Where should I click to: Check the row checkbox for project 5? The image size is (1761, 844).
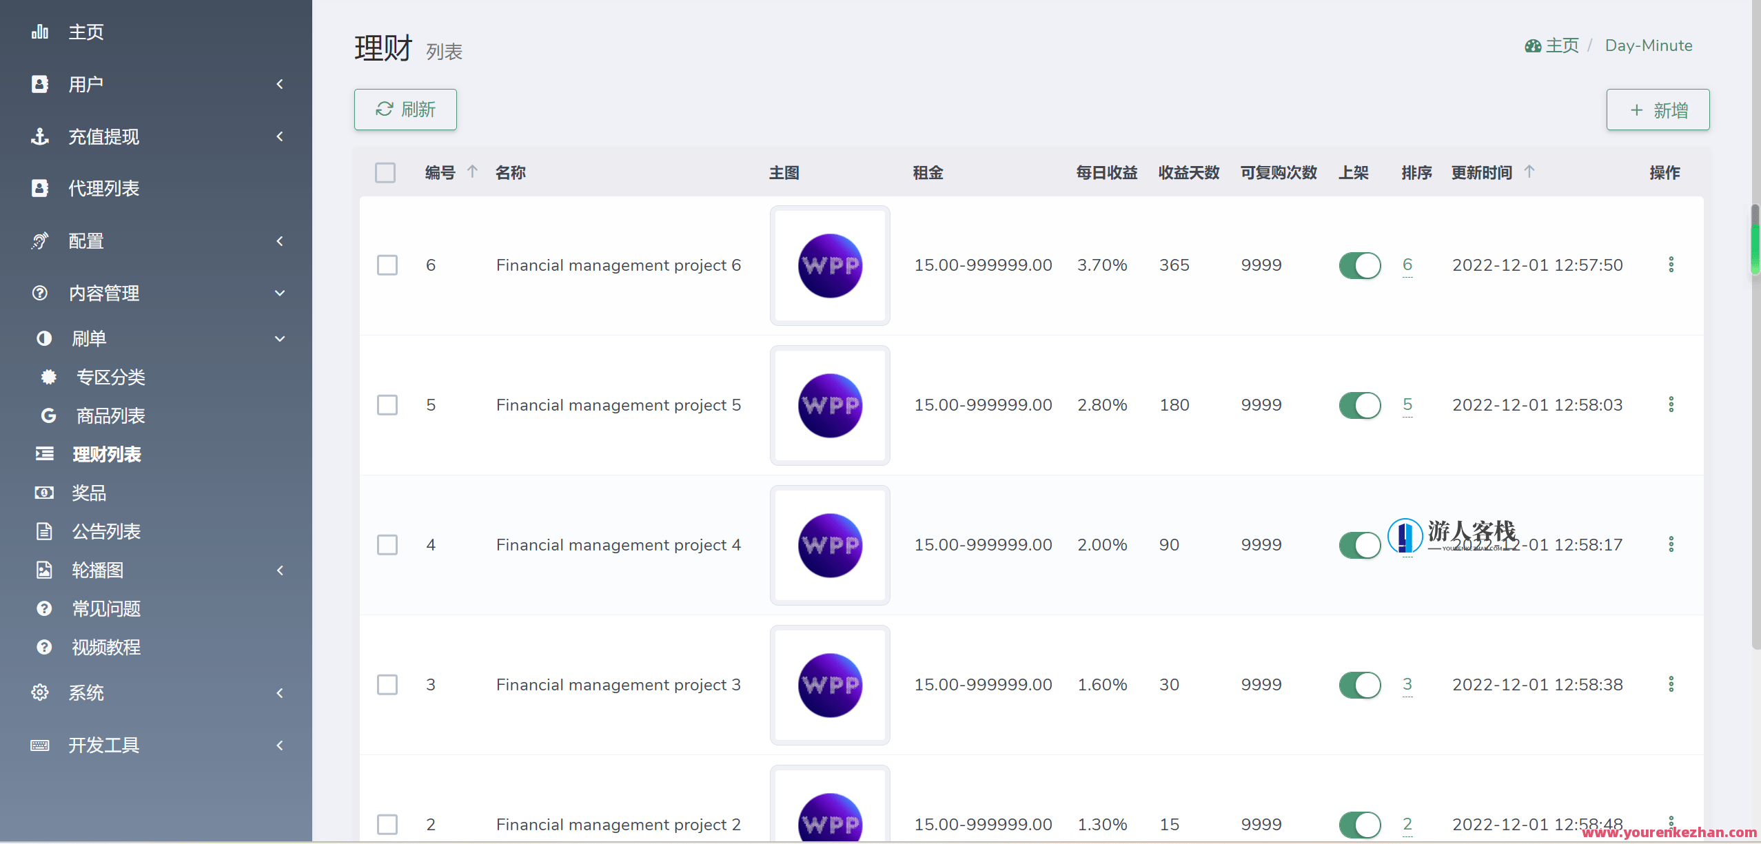click(387, 405)
